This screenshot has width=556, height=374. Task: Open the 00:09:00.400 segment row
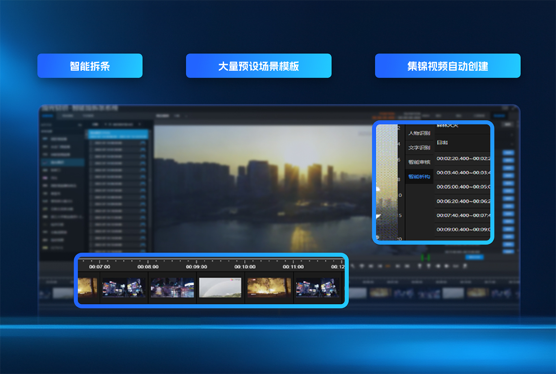[x=462, y=229]
